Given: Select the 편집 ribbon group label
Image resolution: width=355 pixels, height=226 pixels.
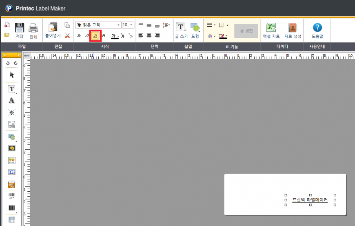Looking at the screenshot, I should (x=58, y=47).
